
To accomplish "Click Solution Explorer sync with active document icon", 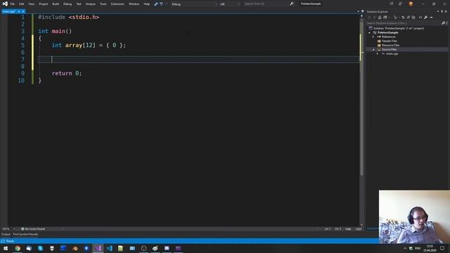I will (403, 18).
